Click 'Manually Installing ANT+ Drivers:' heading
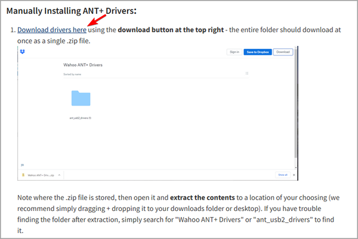Screen dimensions: 358x239 coord(72,11)
